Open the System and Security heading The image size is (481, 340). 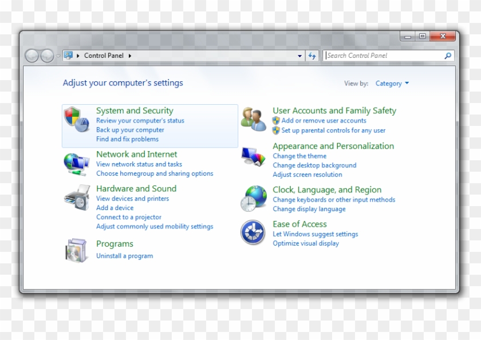(135, 110)
